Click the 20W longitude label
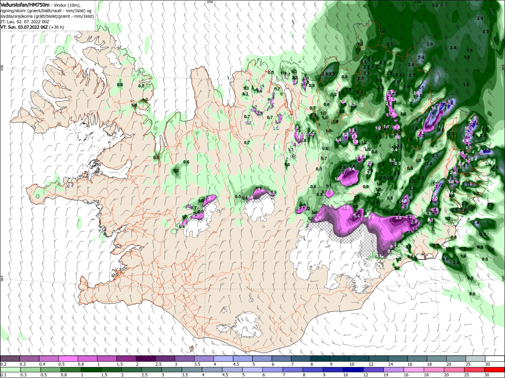The image size is (505, 378). pos(210,2)
